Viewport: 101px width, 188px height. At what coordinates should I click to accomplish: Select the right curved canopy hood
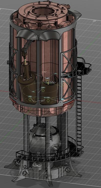[x=50, y=35]
